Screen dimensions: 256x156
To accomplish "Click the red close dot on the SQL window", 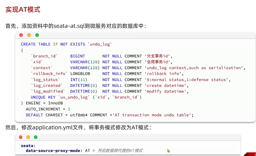I will pyautogui.click(x=21, y=35).
